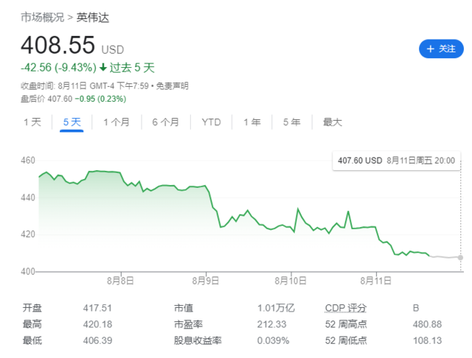The height and width of the screenshot is (358, 472).
Task: Select the 英伟达 breadcrumb text
Action: tap(93, 18)
